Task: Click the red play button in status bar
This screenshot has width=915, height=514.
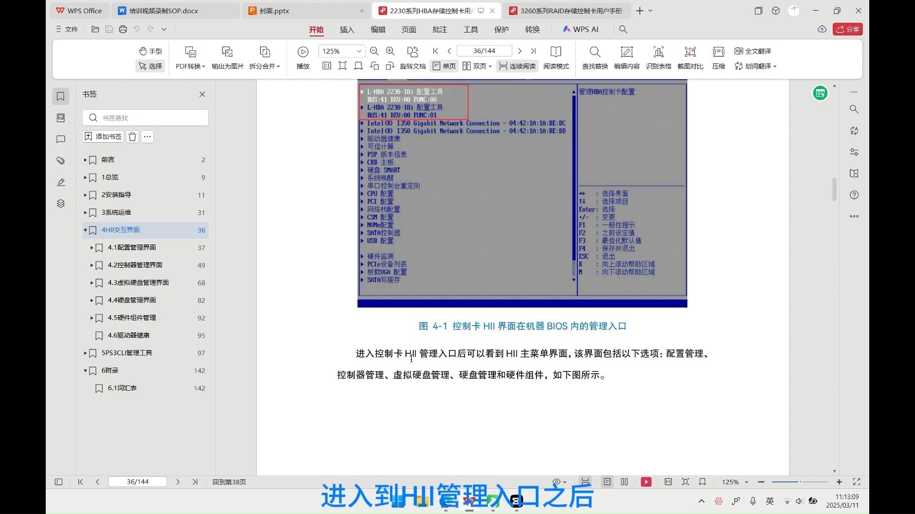Action: coord(646,482)
